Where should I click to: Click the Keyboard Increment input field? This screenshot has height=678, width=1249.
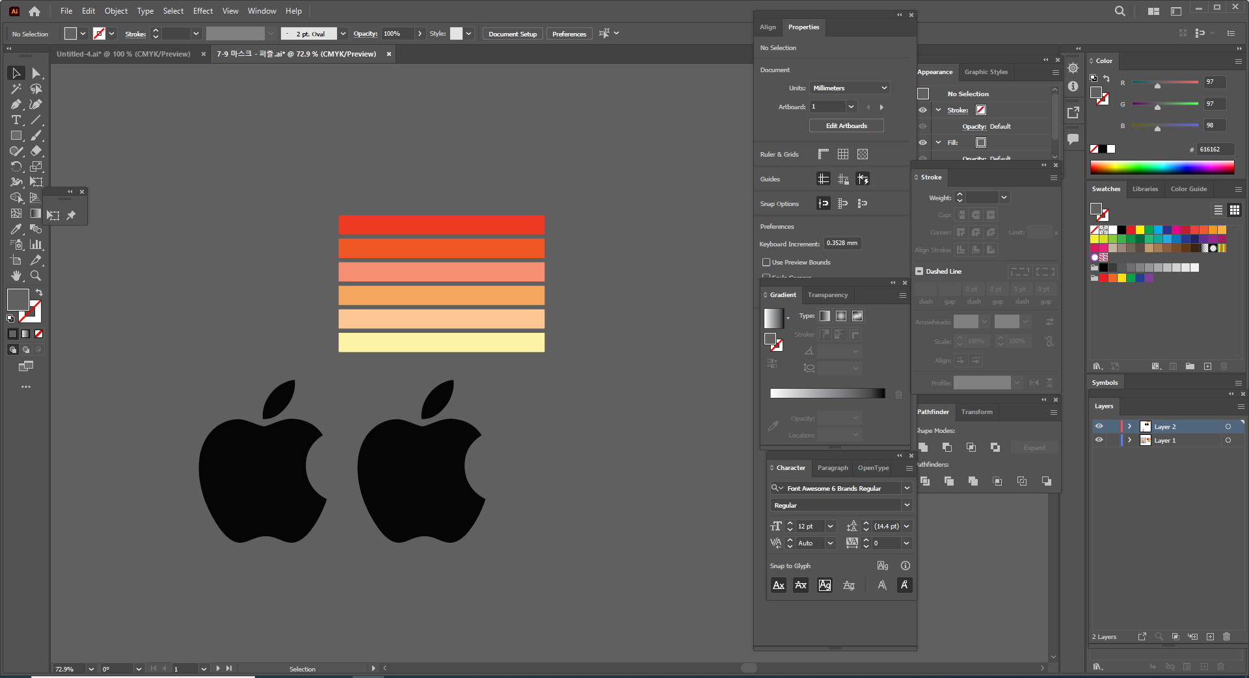[842, 243]
